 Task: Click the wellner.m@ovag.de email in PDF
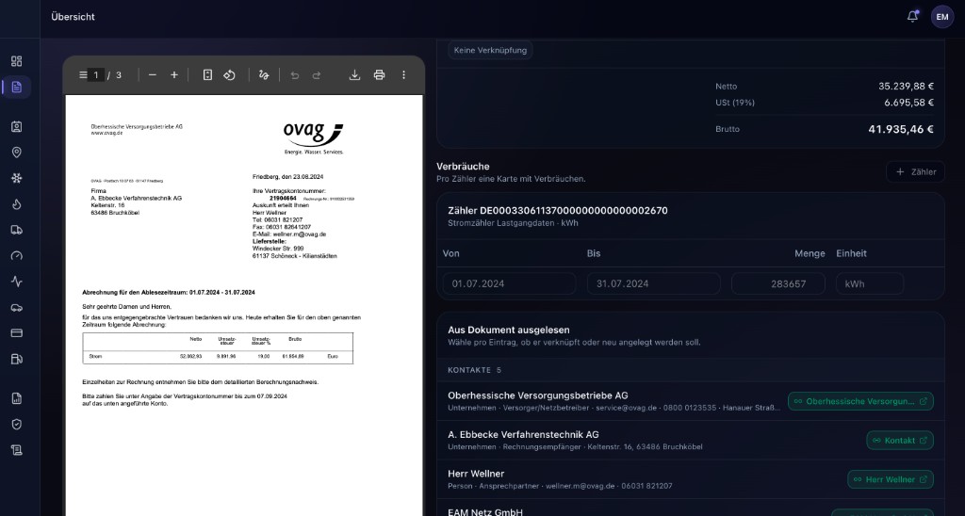(x=299, y=234)
